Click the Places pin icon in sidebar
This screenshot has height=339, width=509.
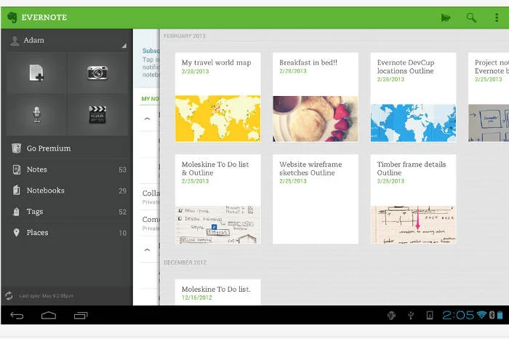(16, 233)
